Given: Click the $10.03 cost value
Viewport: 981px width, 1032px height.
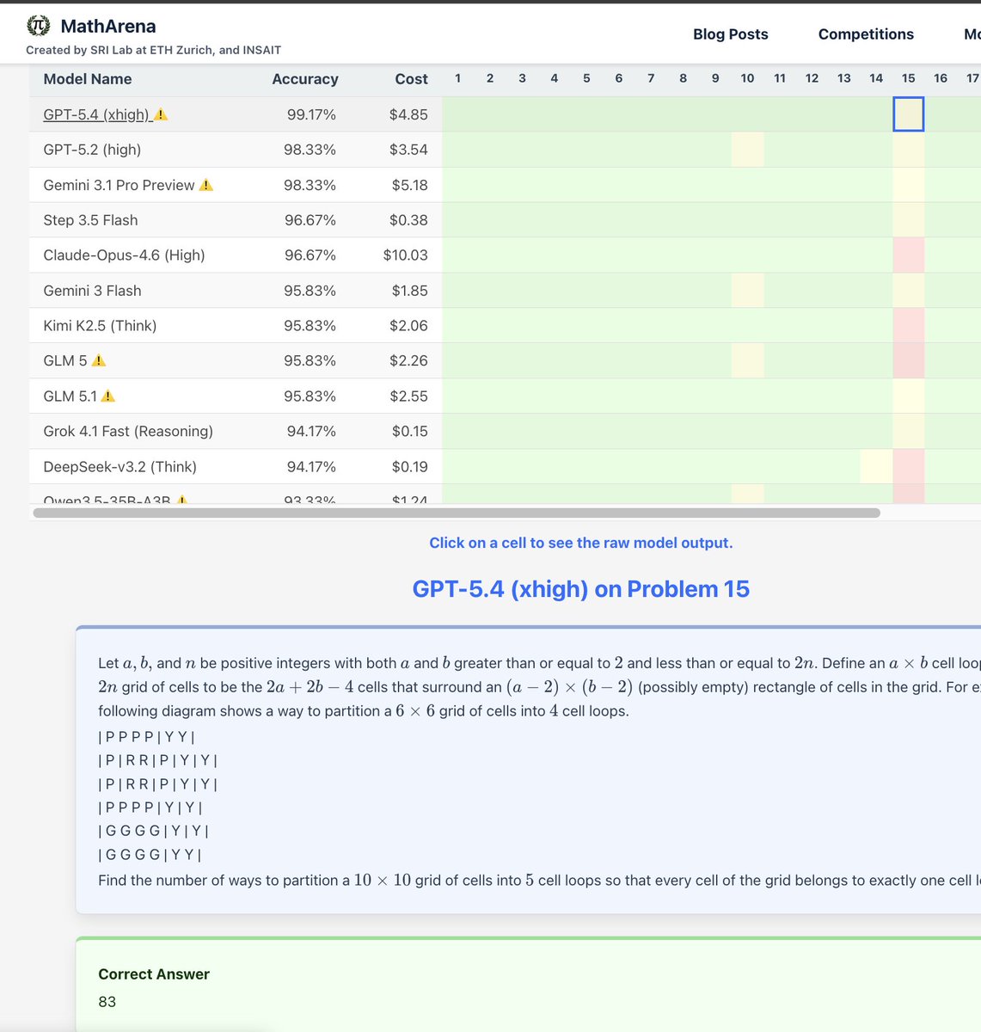Looking at the screenshot, I should 406,255.
